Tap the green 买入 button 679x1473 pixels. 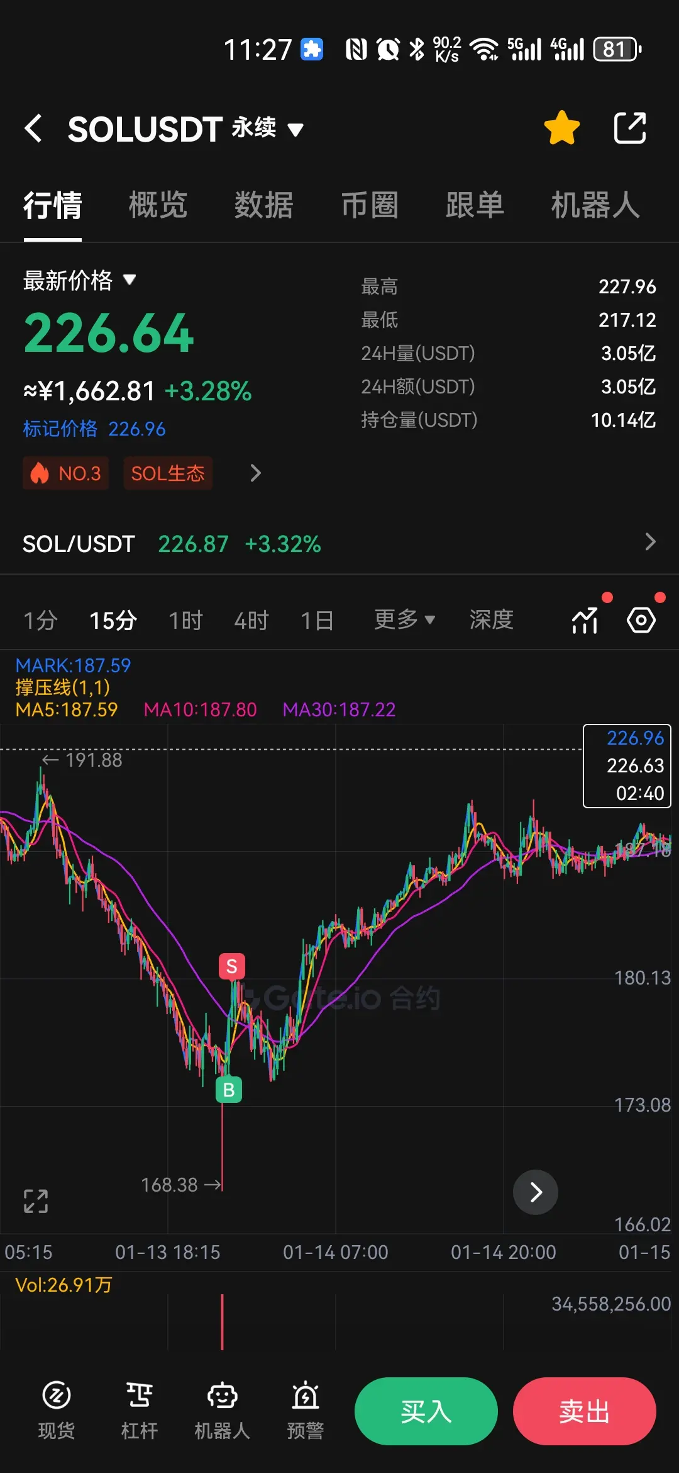[426, 1411]
